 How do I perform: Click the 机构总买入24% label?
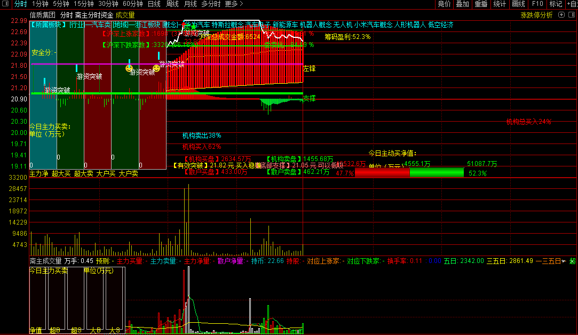[x=528, y=122]
